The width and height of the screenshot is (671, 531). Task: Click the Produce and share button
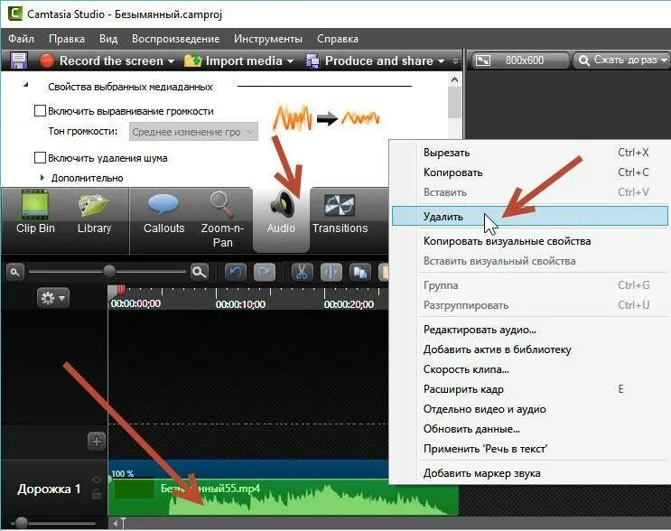[369, 61]
